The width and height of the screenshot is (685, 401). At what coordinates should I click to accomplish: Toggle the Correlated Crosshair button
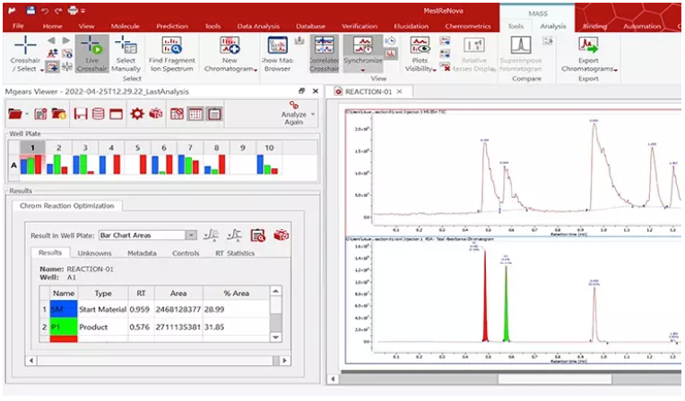point(325,53)
